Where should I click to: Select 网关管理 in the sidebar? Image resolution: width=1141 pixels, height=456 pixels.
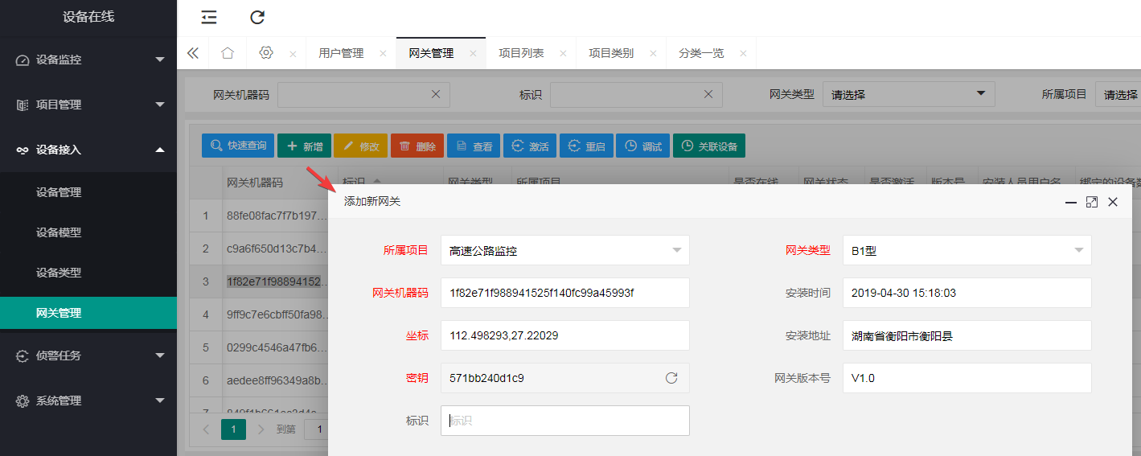(88, 313)
